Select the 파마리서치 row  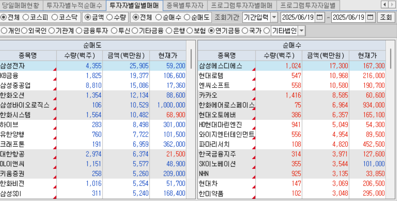292,144
